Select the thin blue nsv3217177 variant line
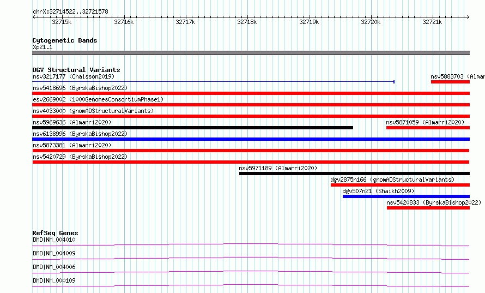Viewport: 485px width, 293px height. point(214,82)
